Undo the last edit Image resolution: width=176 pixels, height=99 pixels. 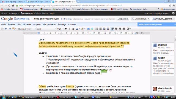click(x=6, y=29)
